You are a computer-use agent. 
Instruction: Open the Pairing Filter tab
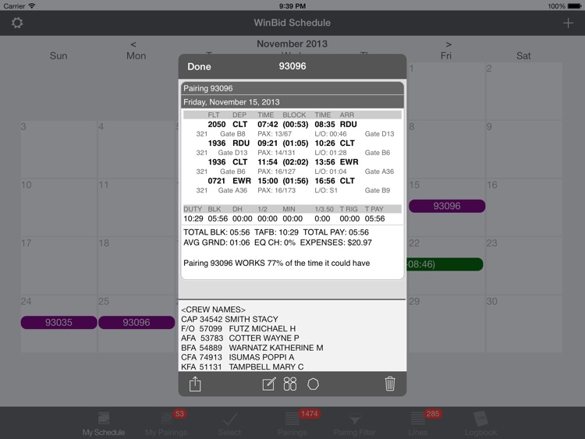point(354,423)
